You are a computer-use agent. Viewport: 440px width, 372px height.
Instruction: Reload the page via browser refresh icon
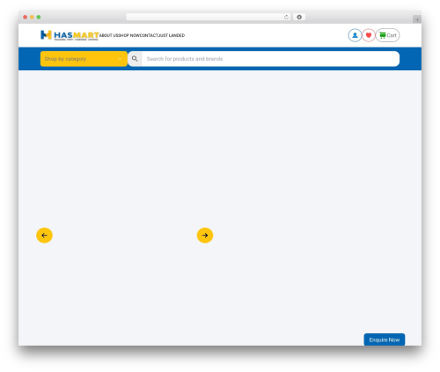[286, 17]
